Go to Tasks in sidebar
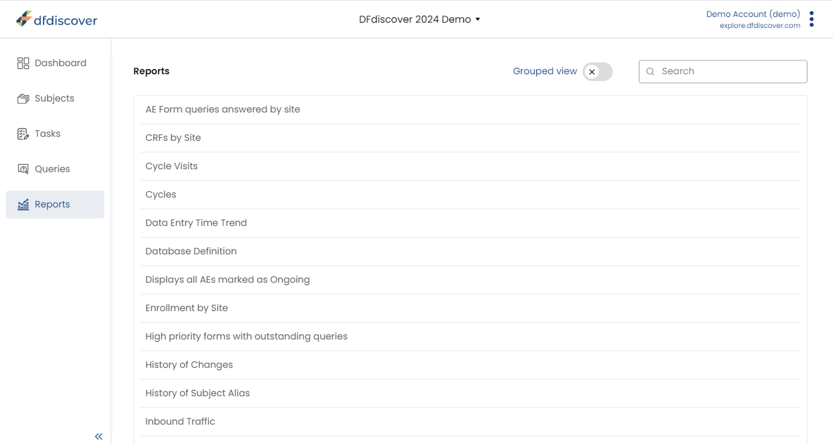 click(x=55, y=134)
